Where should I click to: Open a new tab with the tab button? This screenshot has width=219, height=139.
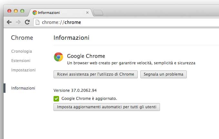click(98, 13)
